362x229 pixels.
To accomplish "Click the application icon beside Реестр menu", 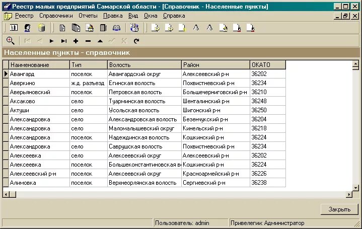I will pyautogui.click(x=8, y=16).
